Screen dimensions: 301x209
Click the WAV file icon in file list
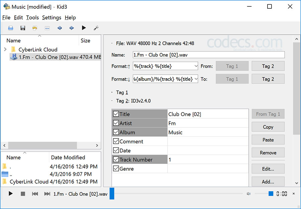coord(14,57)
